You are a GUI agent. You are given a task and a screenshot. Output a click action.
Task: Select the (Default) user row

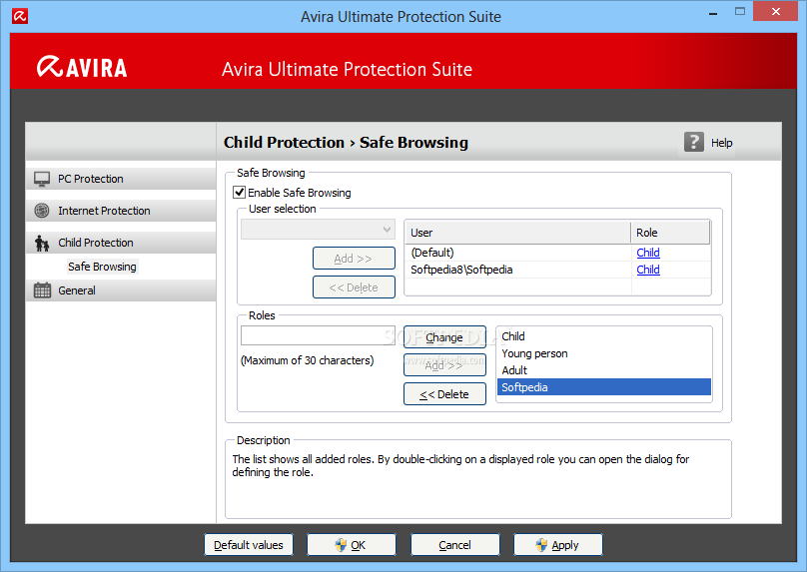point(557,253)
